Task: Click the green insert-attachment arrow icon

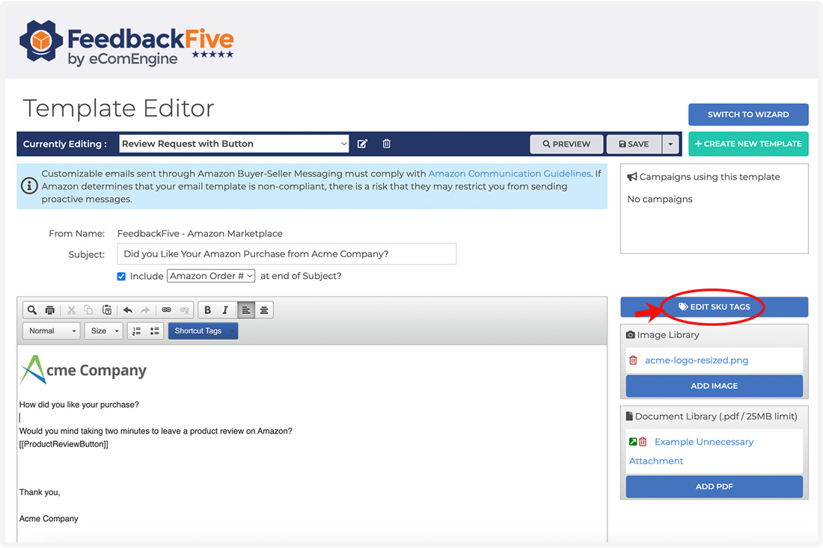Action: [633, 442]
